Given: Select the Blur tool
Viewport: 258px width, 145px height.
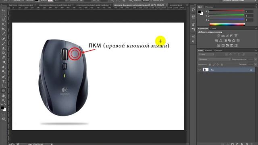Looking at the screenshot, I should tap(3, 67).
